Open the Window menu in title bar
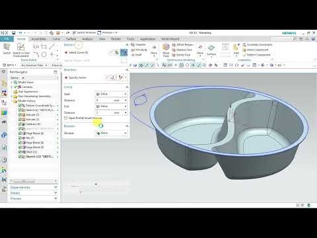317x238 pixels. pyautogui.click(x=108, y=32)
